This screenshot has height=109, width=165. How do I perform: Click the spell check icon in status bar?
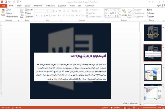[x=13, y=108]
